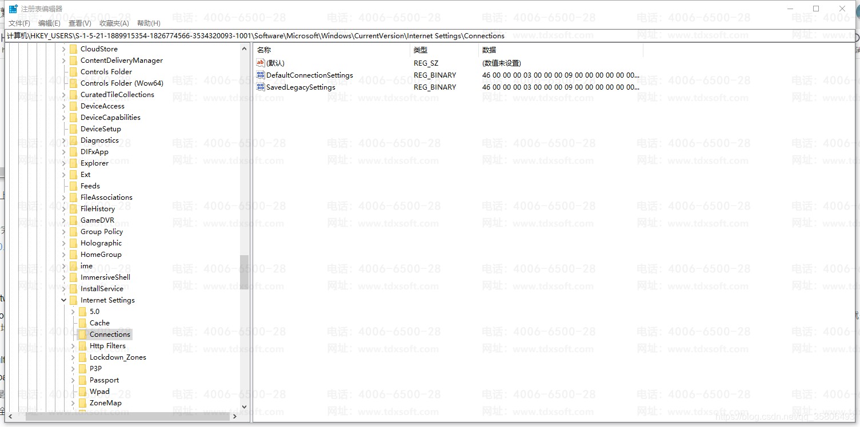Viewport: 860px width, 427px height.
Task: Open the 文件(F) menu
Action: click(19, 23)
